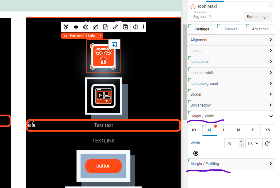Image resolution: width=280 pixels, height=188 pixels.
Task: Reset the width using the circular arrow icon
Action: point(267,143)
